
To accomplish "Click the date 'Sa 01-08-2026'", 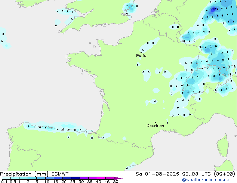I will (x=157, y=174).
